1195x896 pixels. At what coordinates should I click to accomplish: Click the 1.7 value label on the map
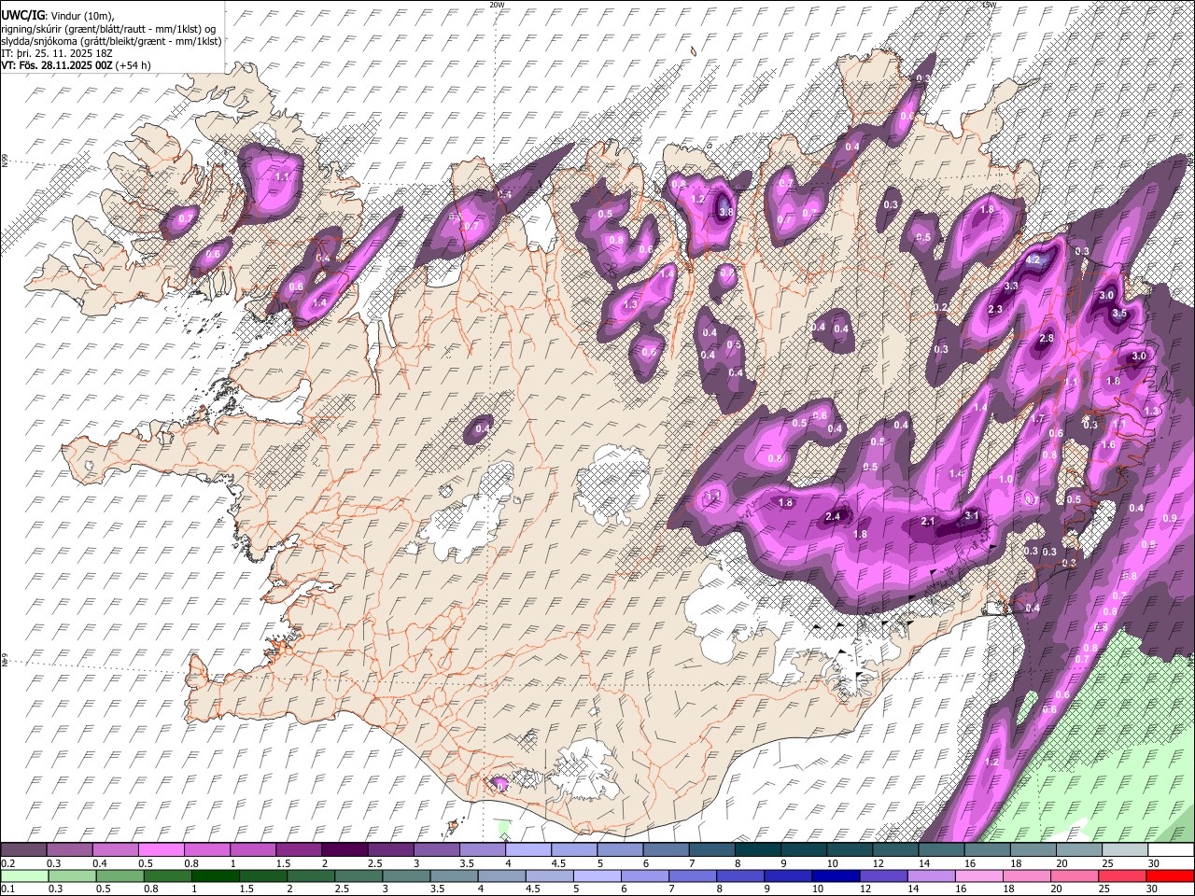[x=1037, y=420]
